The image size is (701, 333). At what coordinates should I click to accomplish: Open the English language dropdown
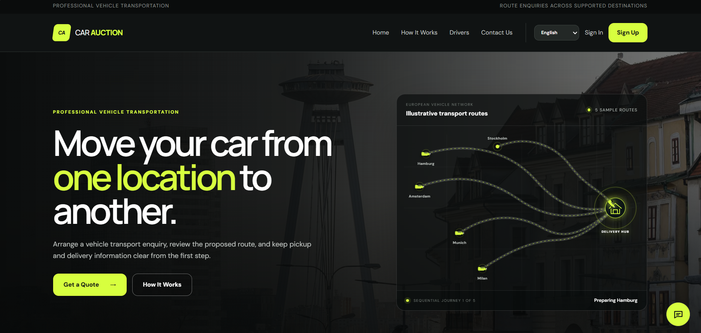[x=556, y=33]
